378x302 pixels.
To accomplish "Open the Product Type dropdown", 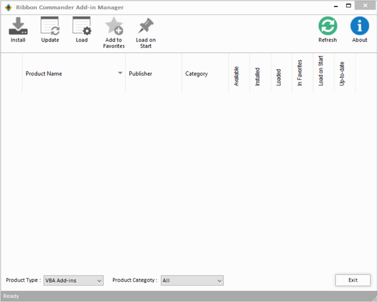I will pyautogui.click(x=73, y=281).
